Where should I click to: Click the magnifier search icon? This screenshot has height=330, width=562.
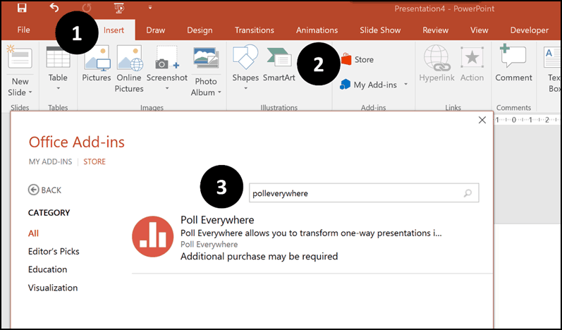(x=468, y=193)
